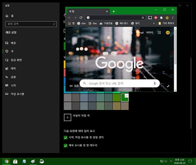196x165 pixels.
Task: Open the 작업 표시줄 settings page
Action: [15, 94]
